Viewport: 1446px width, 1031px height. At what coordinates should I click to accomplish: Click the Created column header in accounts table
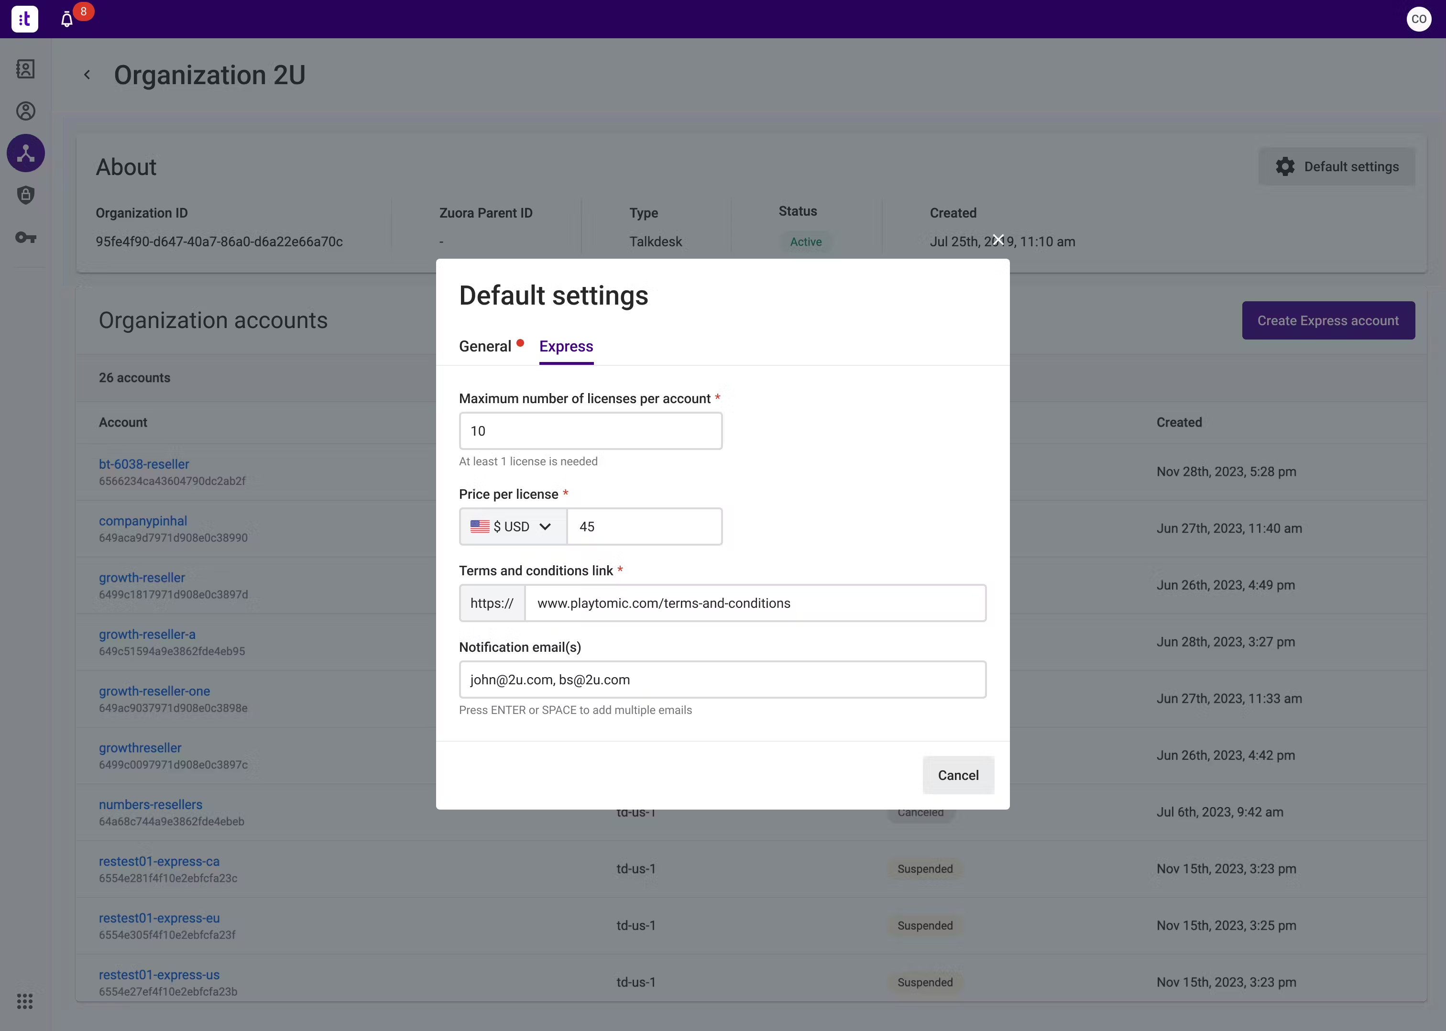pyautogui.click(x=1179, y=423)
